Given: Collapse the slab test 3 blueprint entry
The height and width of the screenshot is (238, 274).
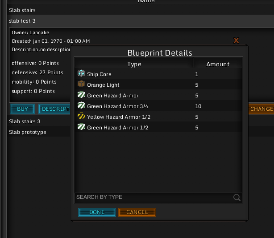Looking at the screenshot, I should pyautogui.click(x=22, y=21).
